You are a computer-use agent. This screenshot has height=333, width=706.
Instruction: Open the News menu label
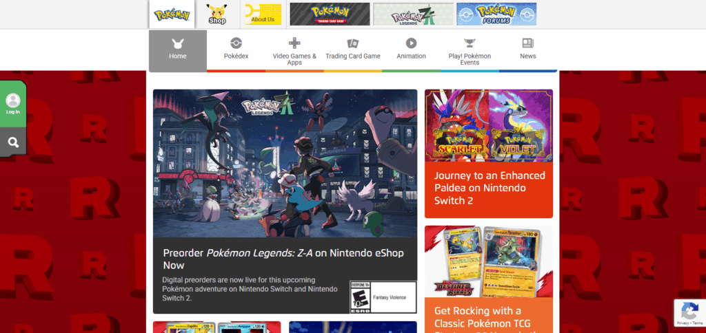tap(527, 56)
